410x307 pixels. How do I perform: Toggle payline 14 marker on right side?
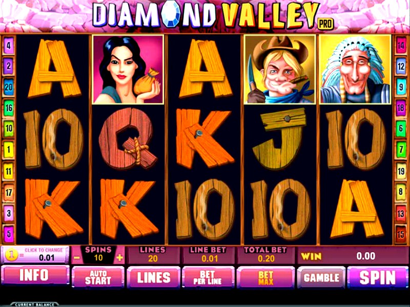point(401,46)
